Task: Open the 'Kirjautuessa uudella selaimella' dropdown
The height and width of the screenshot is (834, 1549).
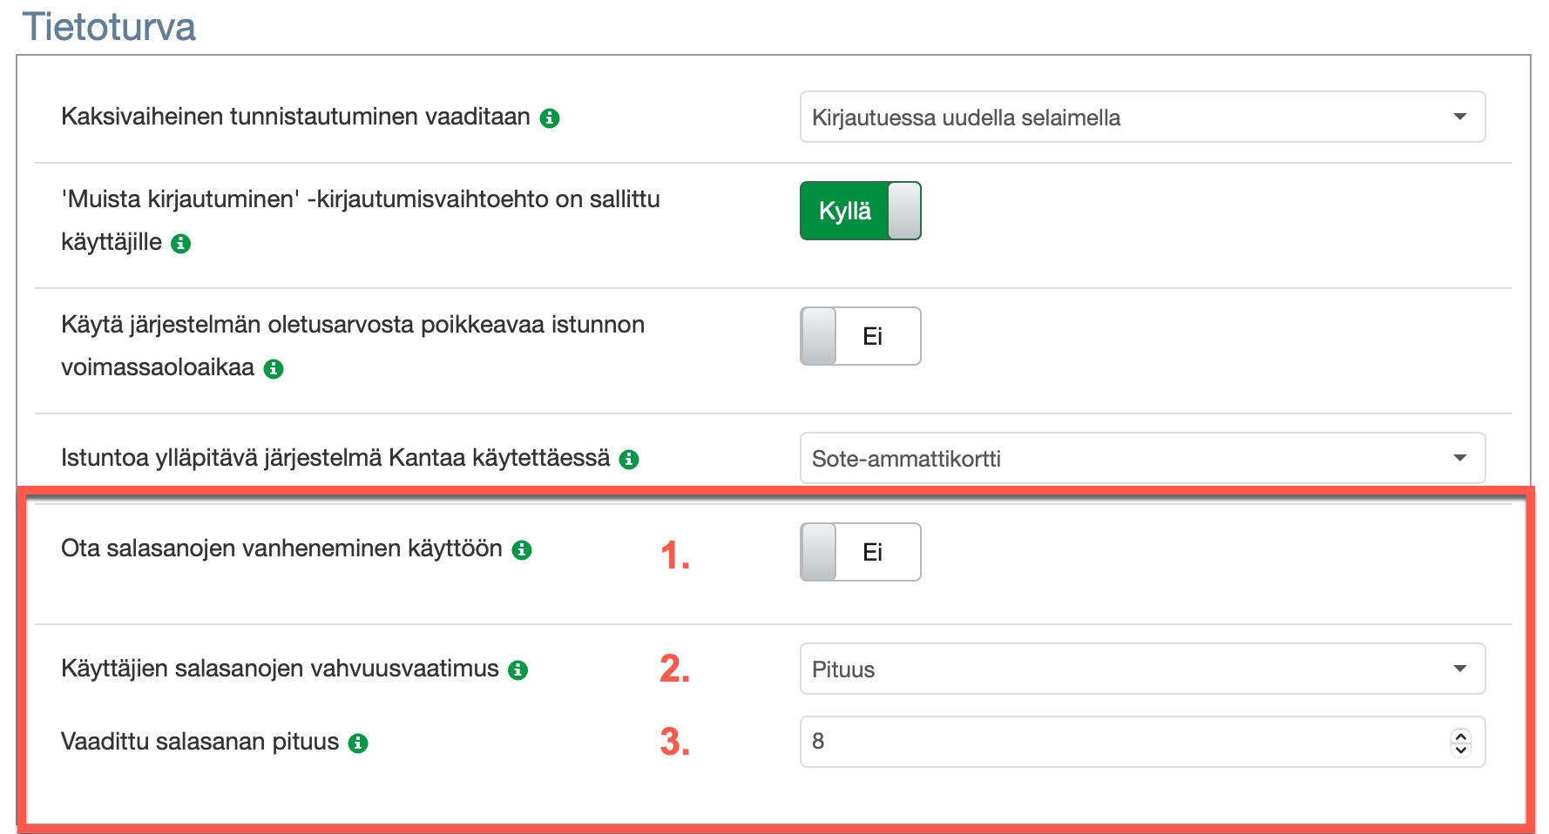Action: pos(1141,118)
